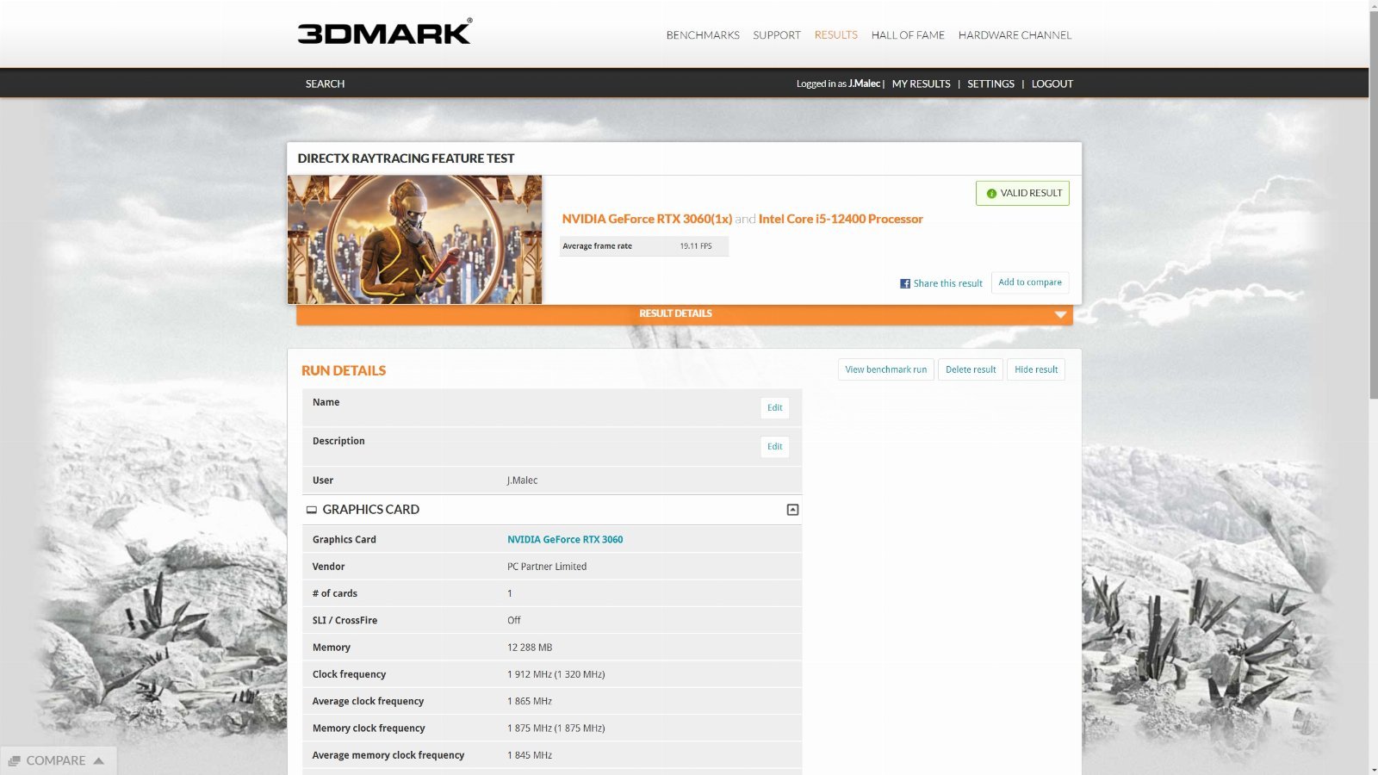Click Delete result button
The height and width of the screenshot is (775, 1378).
[x=971, y=369]
